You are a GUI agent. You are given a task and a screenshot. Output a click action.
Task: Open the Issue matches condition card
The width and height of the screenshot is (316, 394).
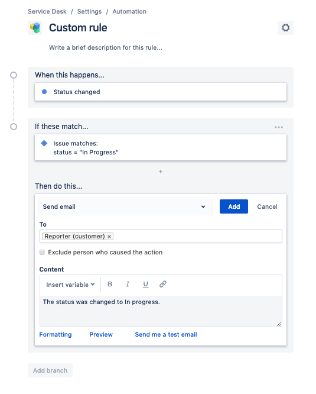(161, 147)
